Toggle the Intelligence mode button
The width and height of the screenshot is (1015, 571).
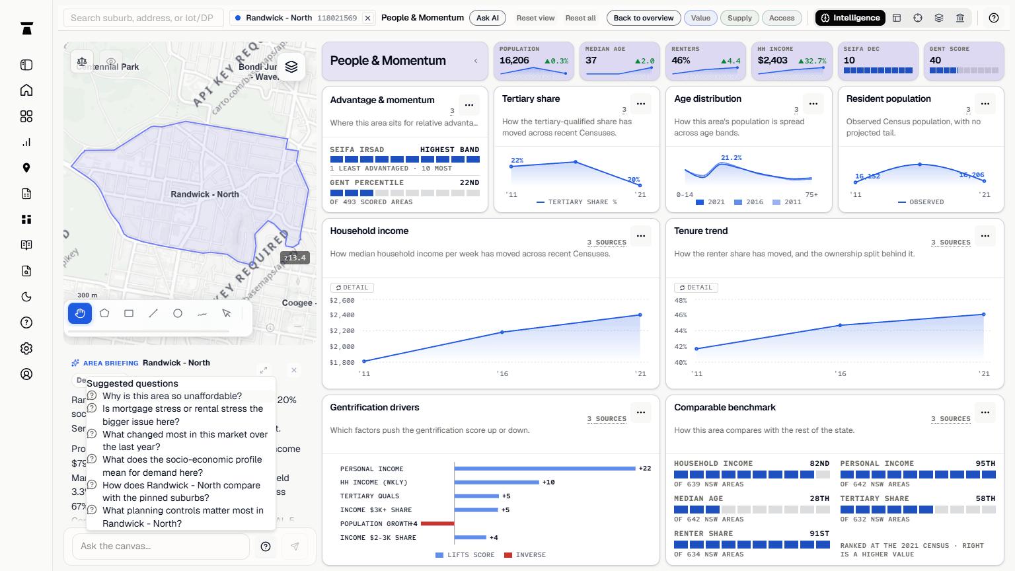pyautogui.click(x=850, y=18)
